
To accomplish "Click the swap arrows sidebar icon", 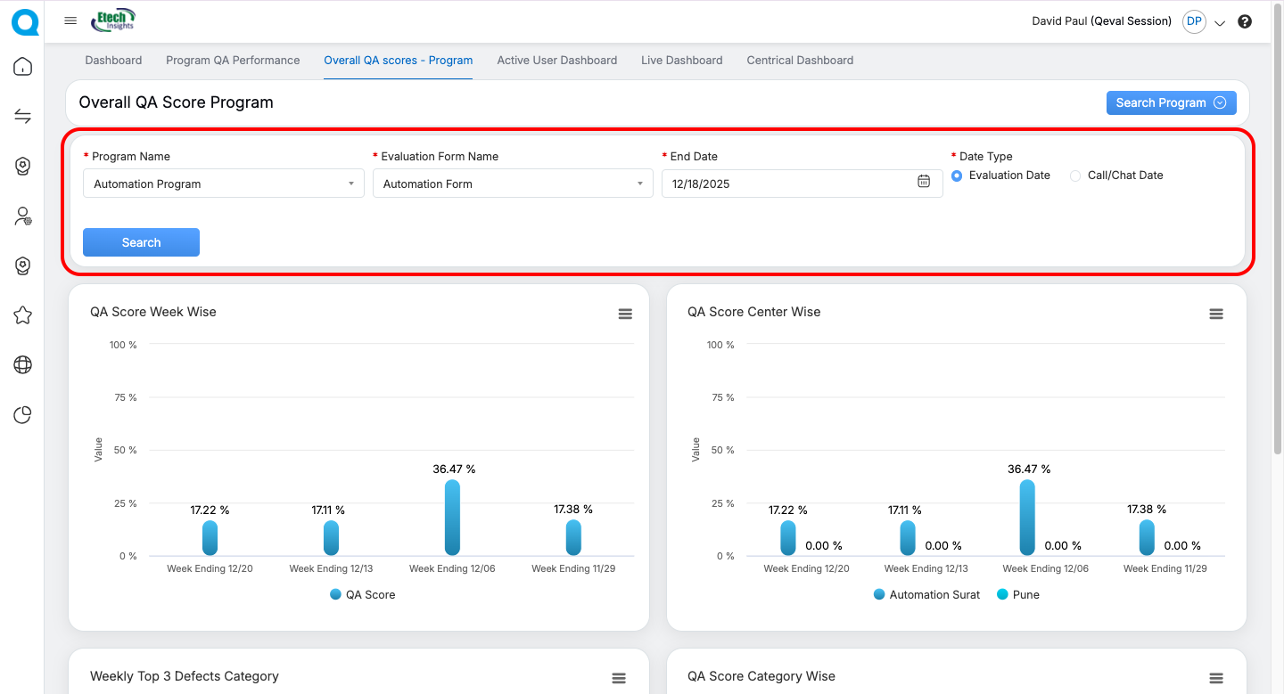I will coord(22,117).
